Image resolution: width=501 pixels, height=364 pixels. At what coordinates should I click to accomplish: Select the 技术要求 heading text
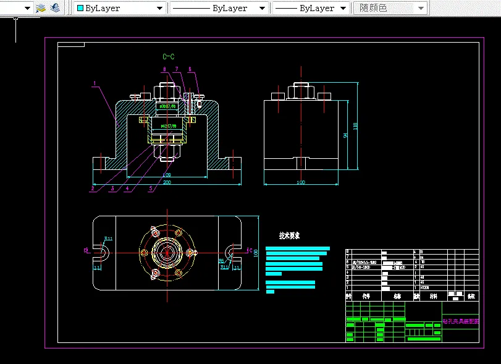tap(290, 235)
